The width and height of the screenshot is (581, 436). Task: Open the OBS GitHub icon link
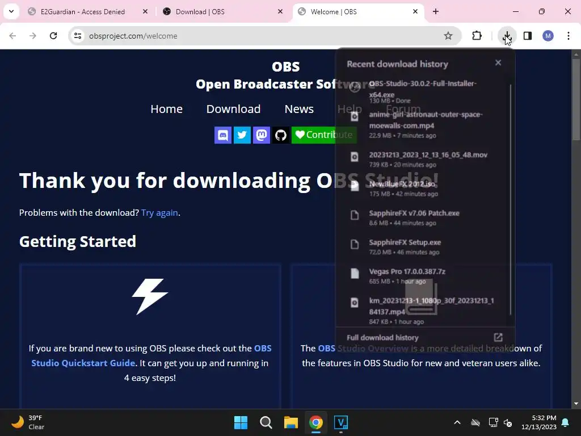pyautogui.click(x=280, y=135)
